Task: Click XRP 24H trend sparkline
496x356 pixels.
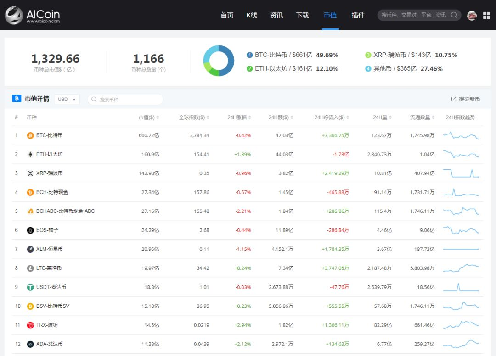Action: tap(461, 173)
